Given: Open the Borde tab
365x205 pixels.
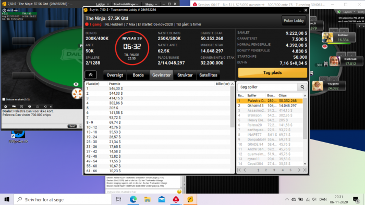Looking at the screenshot, I should coord(138,75).
